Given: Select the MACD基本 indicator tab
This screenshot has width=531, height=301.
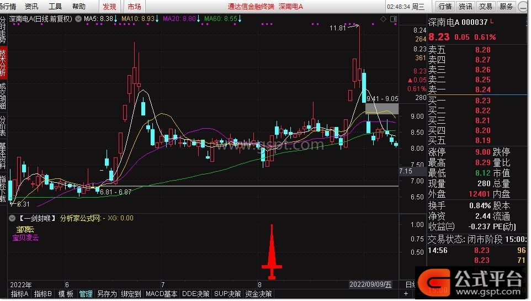Looking at the screenshot, I should [x=161, y=294].
